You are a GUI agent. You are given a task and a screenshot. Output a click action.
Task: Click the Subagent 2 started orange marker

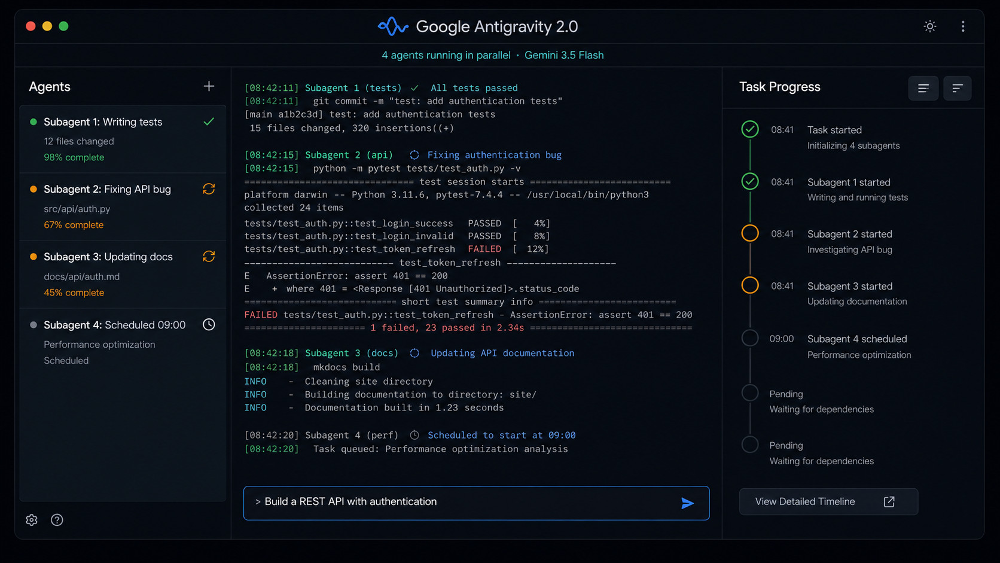(x=750, y=233)
